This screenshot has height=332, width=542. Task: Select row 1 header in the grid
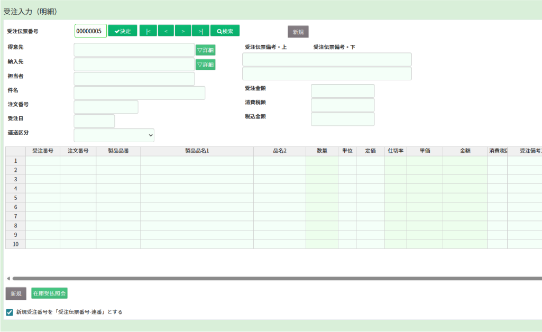pos(15,161)
